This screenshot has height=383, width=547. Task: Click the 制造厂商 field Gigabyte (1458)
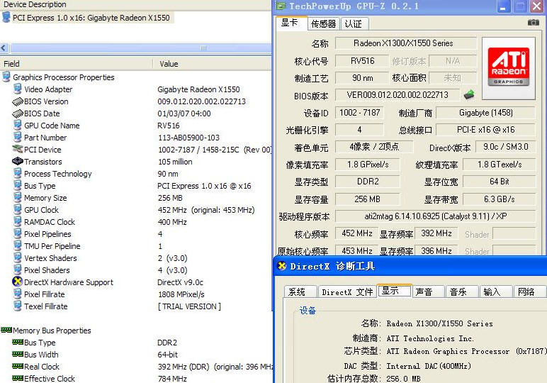coord(485,113)
